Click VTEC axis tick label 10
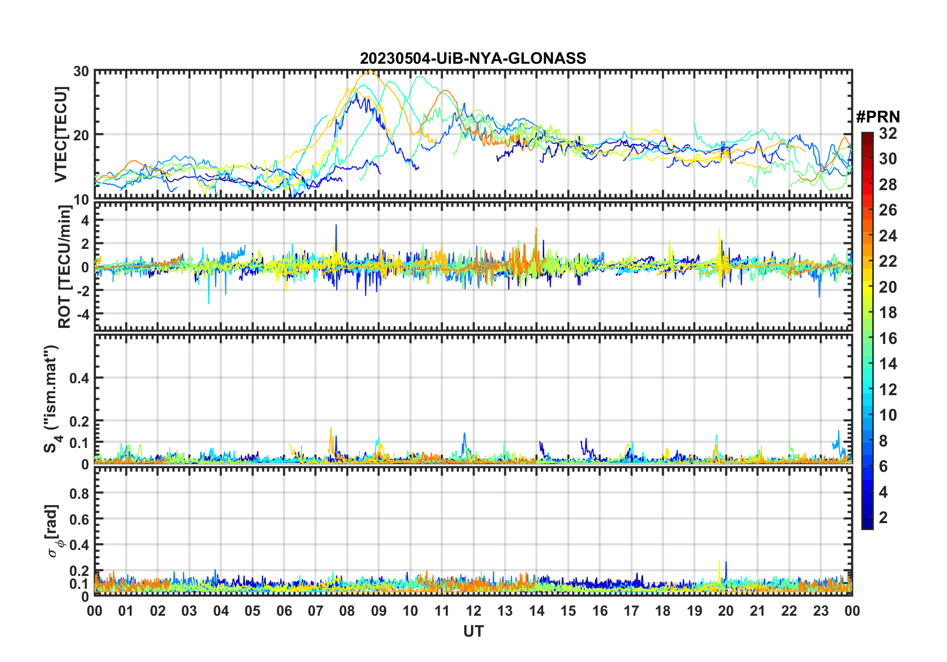The image size is (947, 662). coord(82,200)
